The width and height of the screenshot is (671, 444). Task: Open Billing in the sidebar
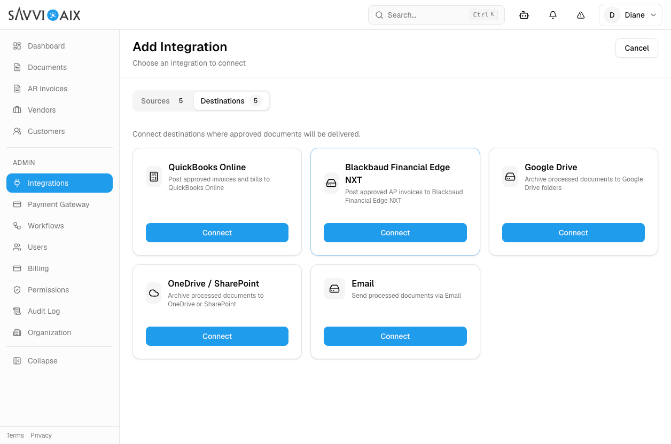click(59, 268)
